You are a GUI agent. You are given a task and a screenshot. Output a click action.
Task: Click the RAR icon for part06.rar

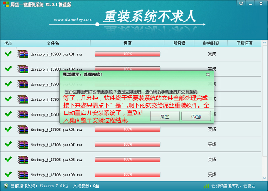coord(23,129)
